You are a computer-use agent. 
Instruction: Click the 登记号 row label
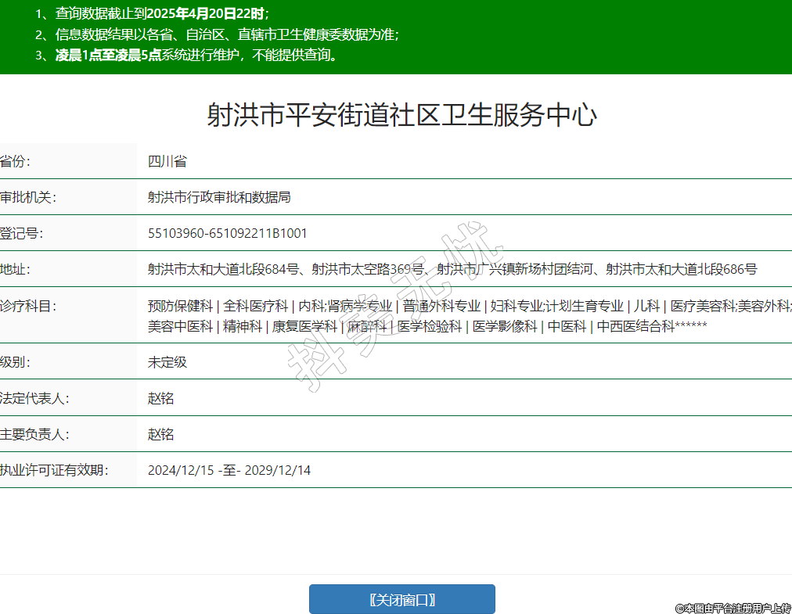(x=21, y=233)
